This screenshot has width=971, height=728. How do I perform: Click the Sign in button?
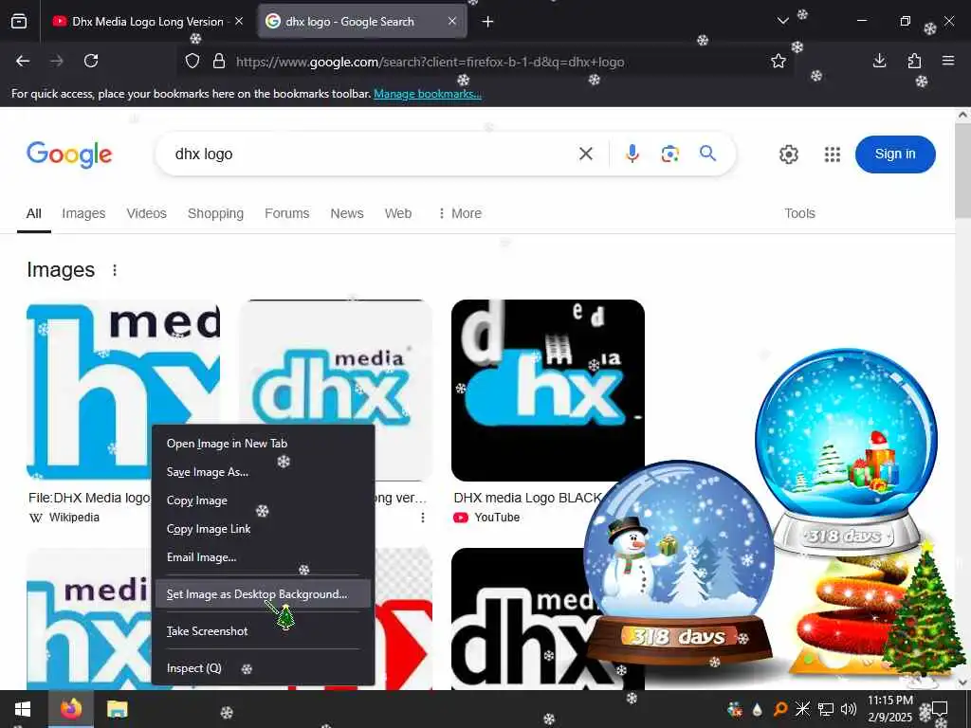coord(895,155)
